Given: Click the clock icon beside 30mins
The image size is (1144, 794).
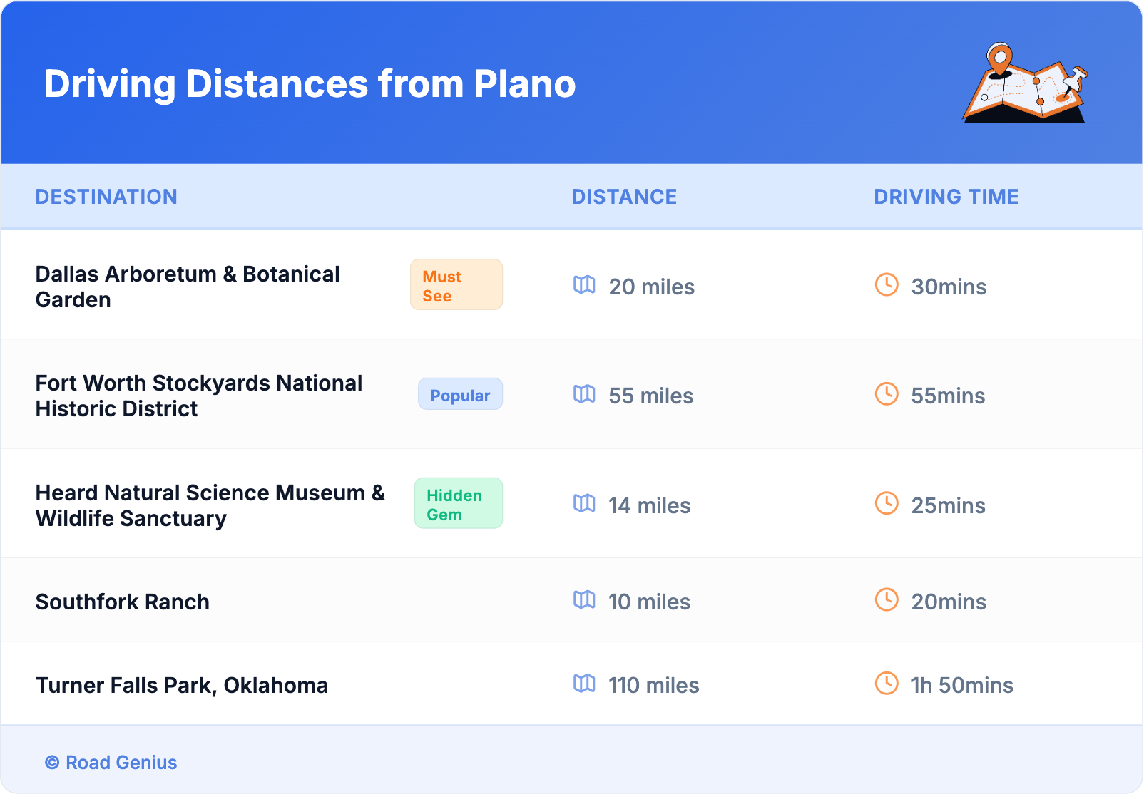Looking at the screenshot, I should click(887, 285).
